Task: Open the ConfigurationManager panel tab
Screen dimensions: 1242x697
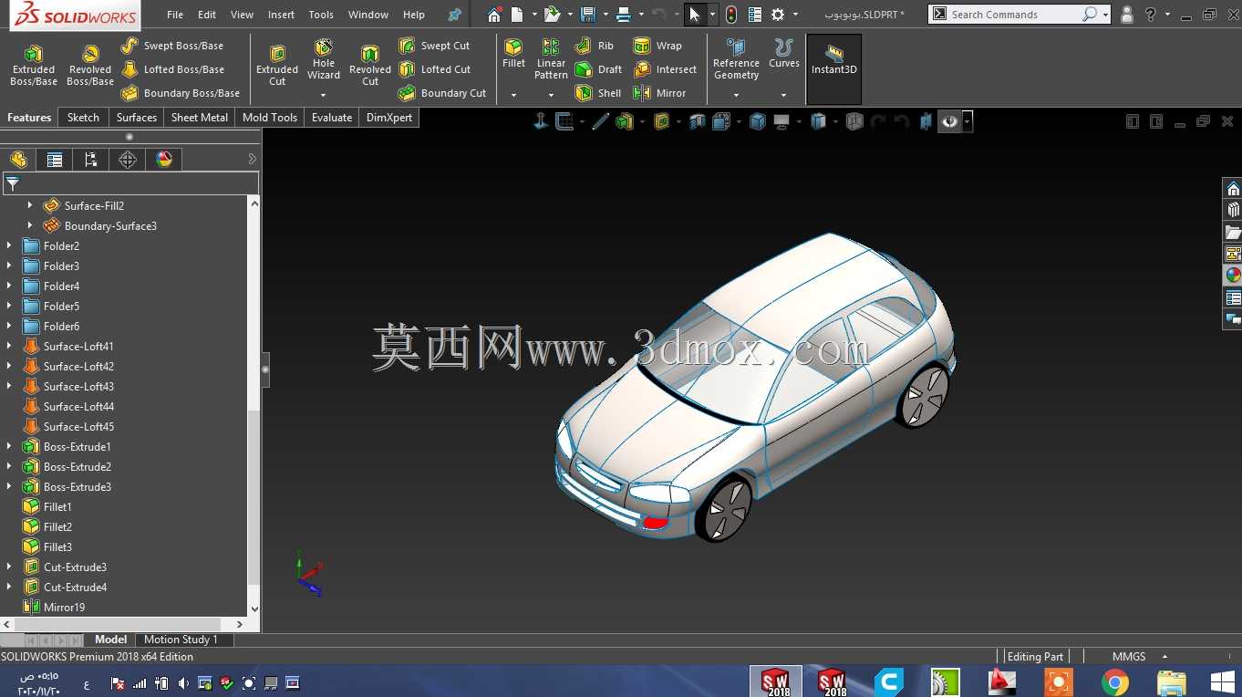Action: pyautogui.click(x=91, y=160)
